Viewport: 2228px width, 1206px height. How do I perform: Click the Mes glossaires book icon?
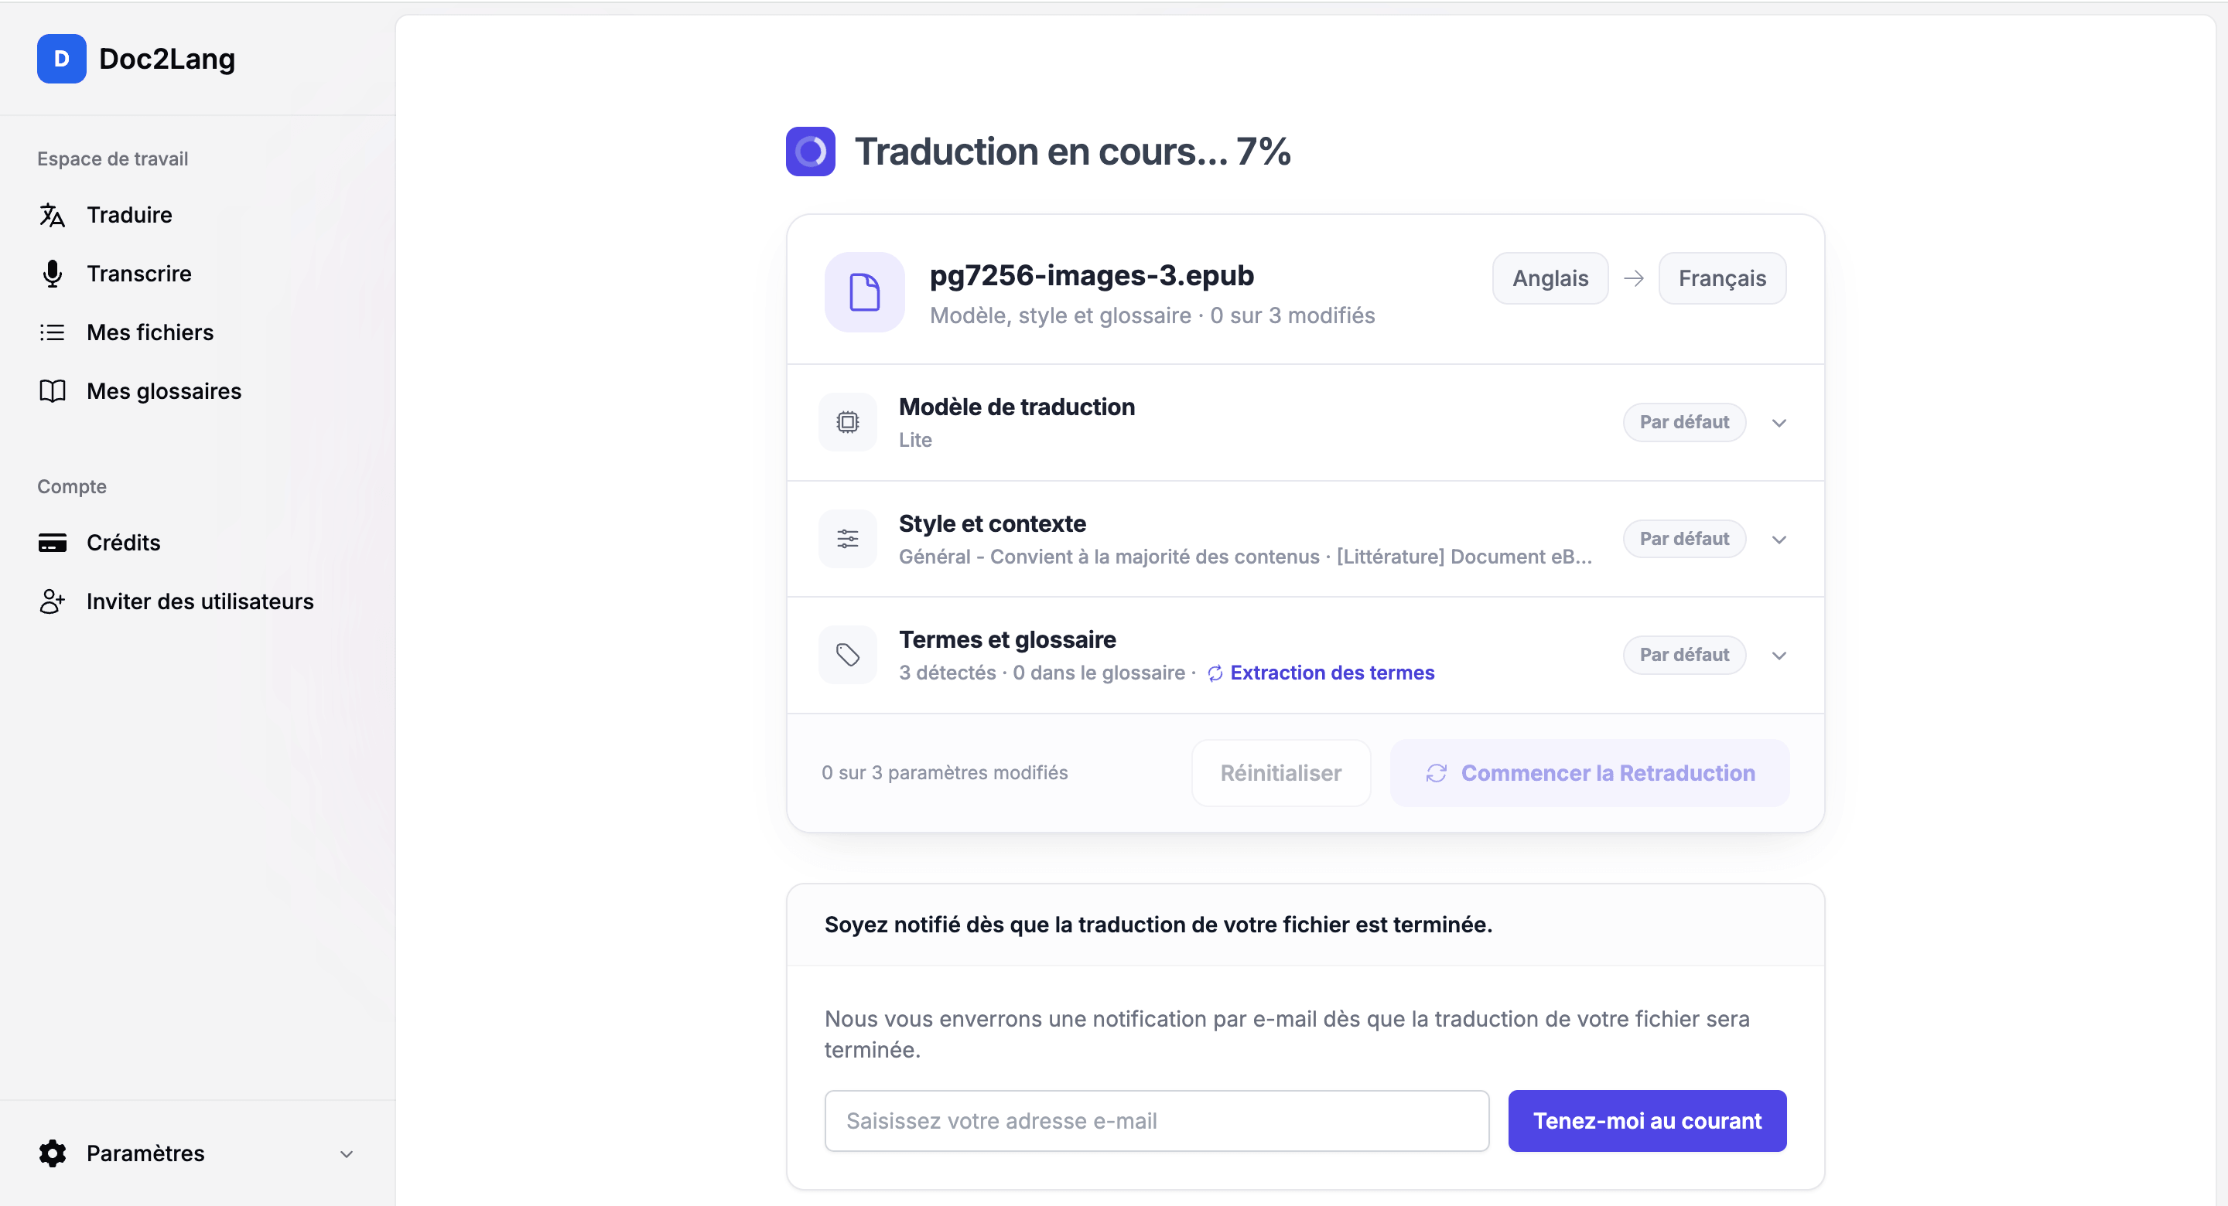pos(52,390)
